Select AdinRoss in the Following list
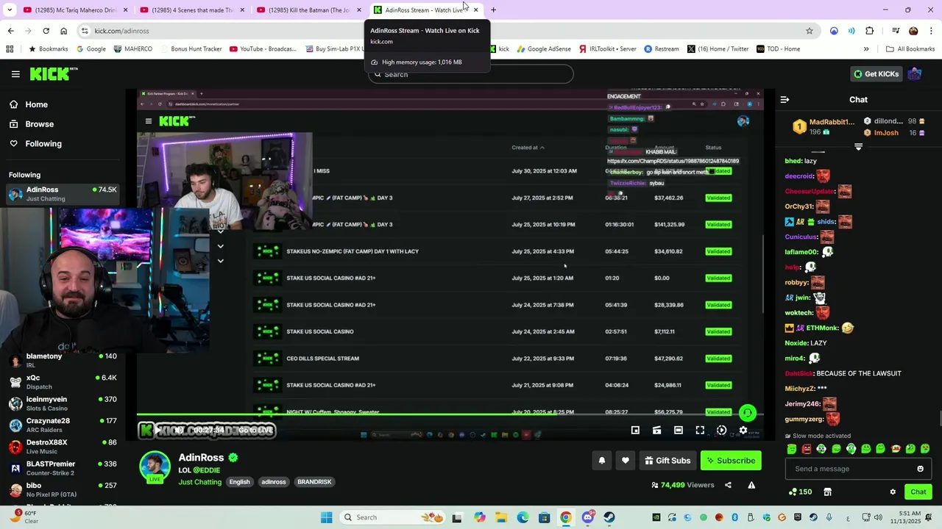 point(63,194)
